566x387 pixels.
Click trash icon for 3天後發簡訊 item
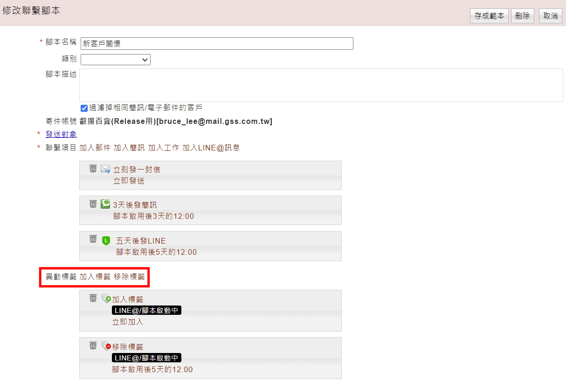click(93, 204)
